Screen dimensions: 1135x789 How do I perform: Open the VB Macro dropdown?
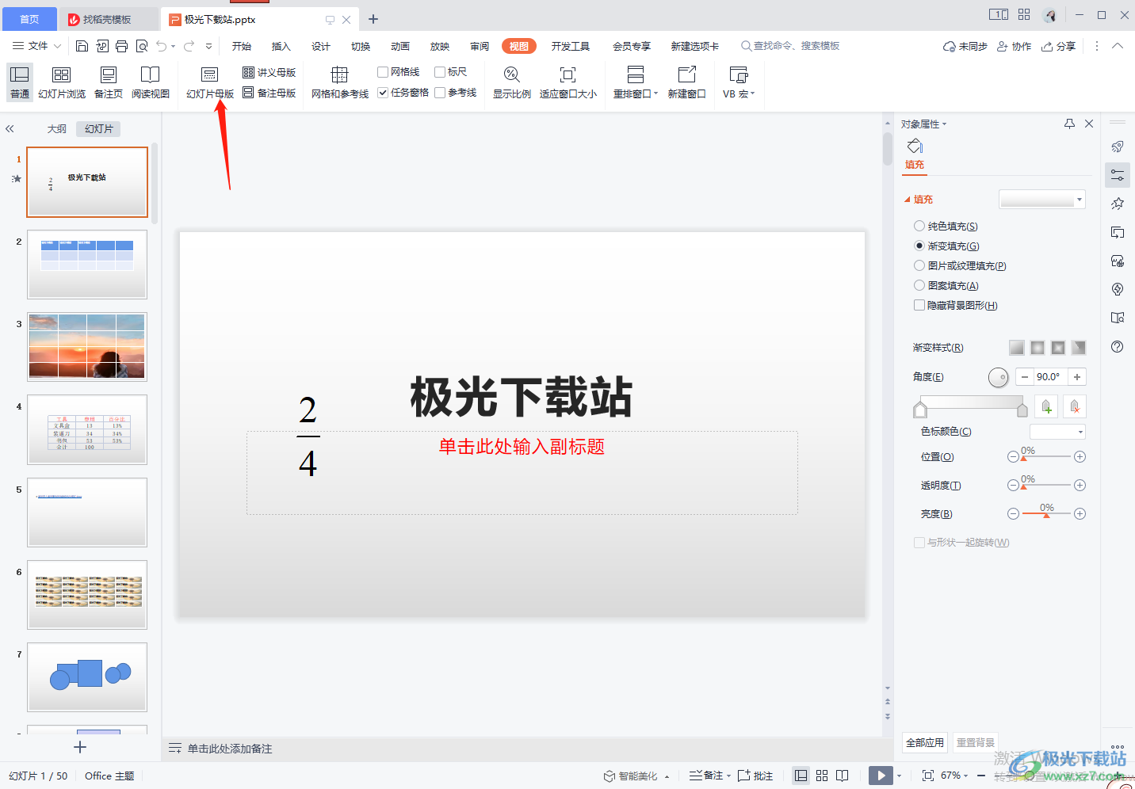pos(739,82)
